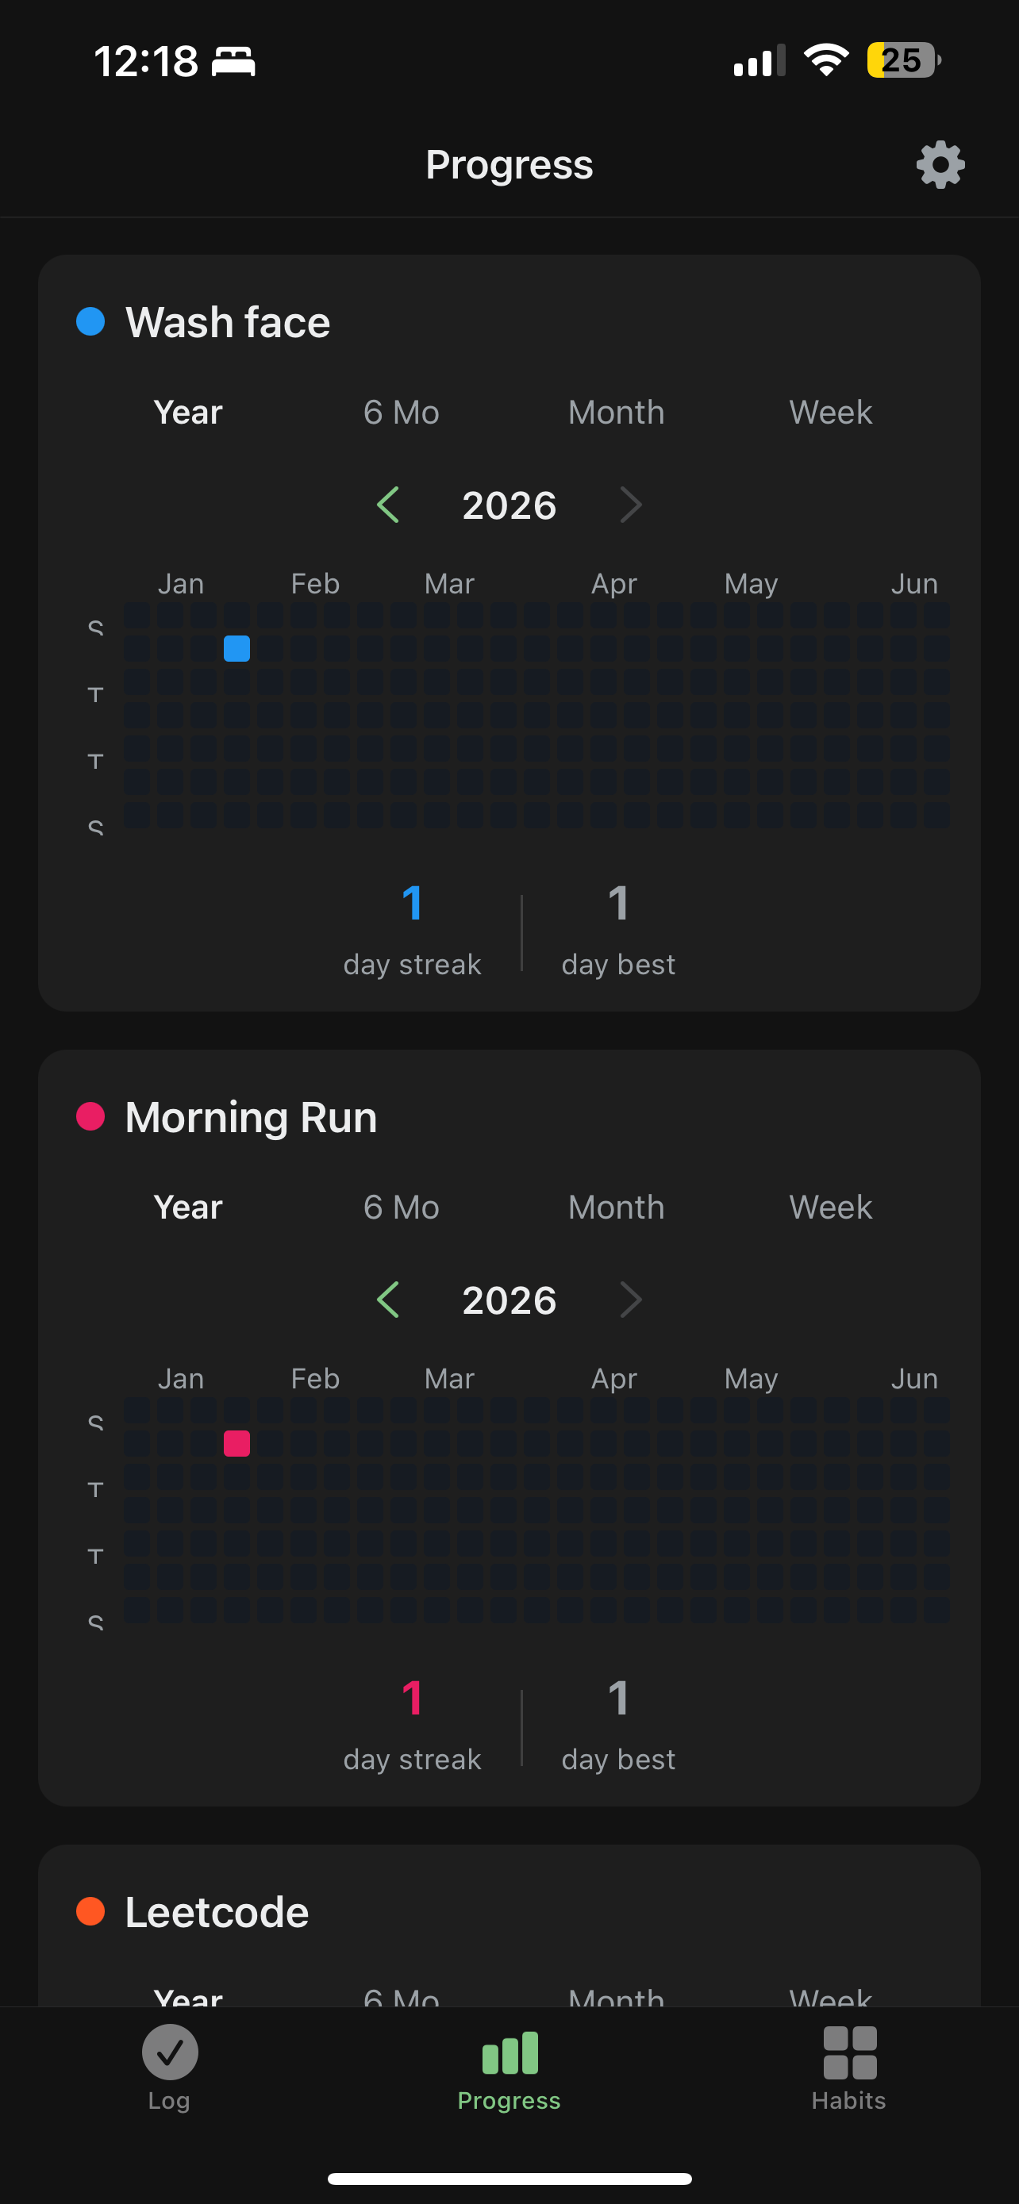
Task: Tap the battery indicator in status bar
Action: (x=903, y=61)
